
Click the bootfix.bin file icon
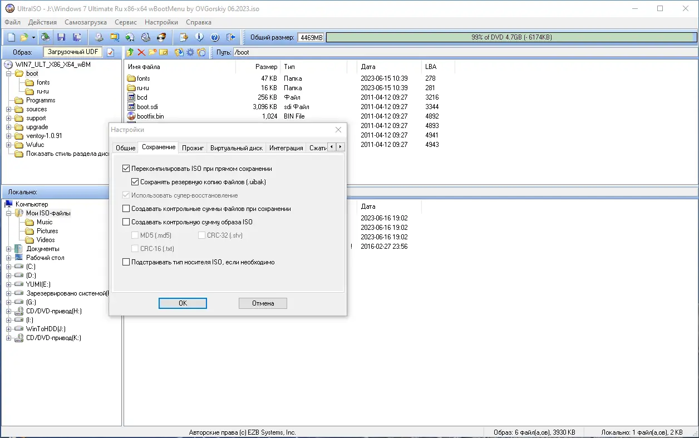[x=131, y=116]
